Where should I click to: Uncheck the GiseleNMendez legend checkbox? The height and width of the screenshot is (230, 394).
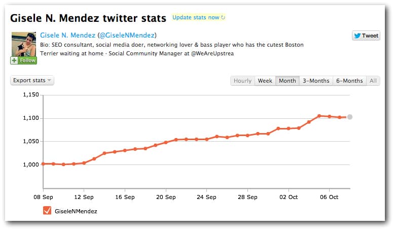click(x=47, y=211)
